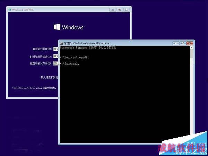Open the language to install dropdown
The height and width of the screenshot is (156, 208).
(56, 49)
